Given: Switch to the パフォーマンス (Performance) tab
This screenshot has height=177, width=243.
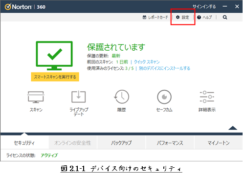Looking at the screenshot, I should click(170, 143).
